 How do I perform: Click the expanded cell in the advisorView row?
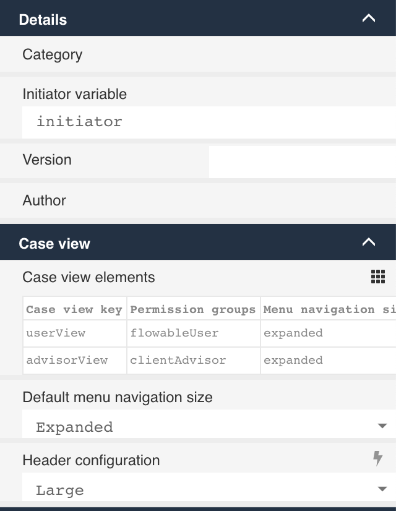click(x=328, y=360)
